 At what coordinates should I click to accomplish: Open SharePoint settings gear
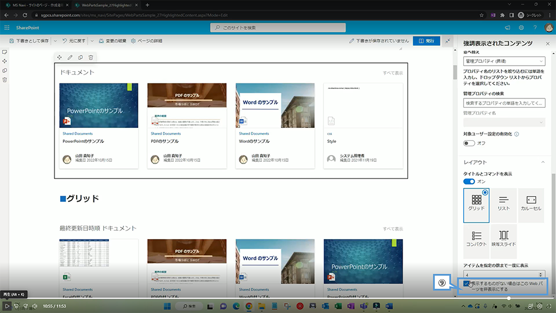(x=522, y=28)
